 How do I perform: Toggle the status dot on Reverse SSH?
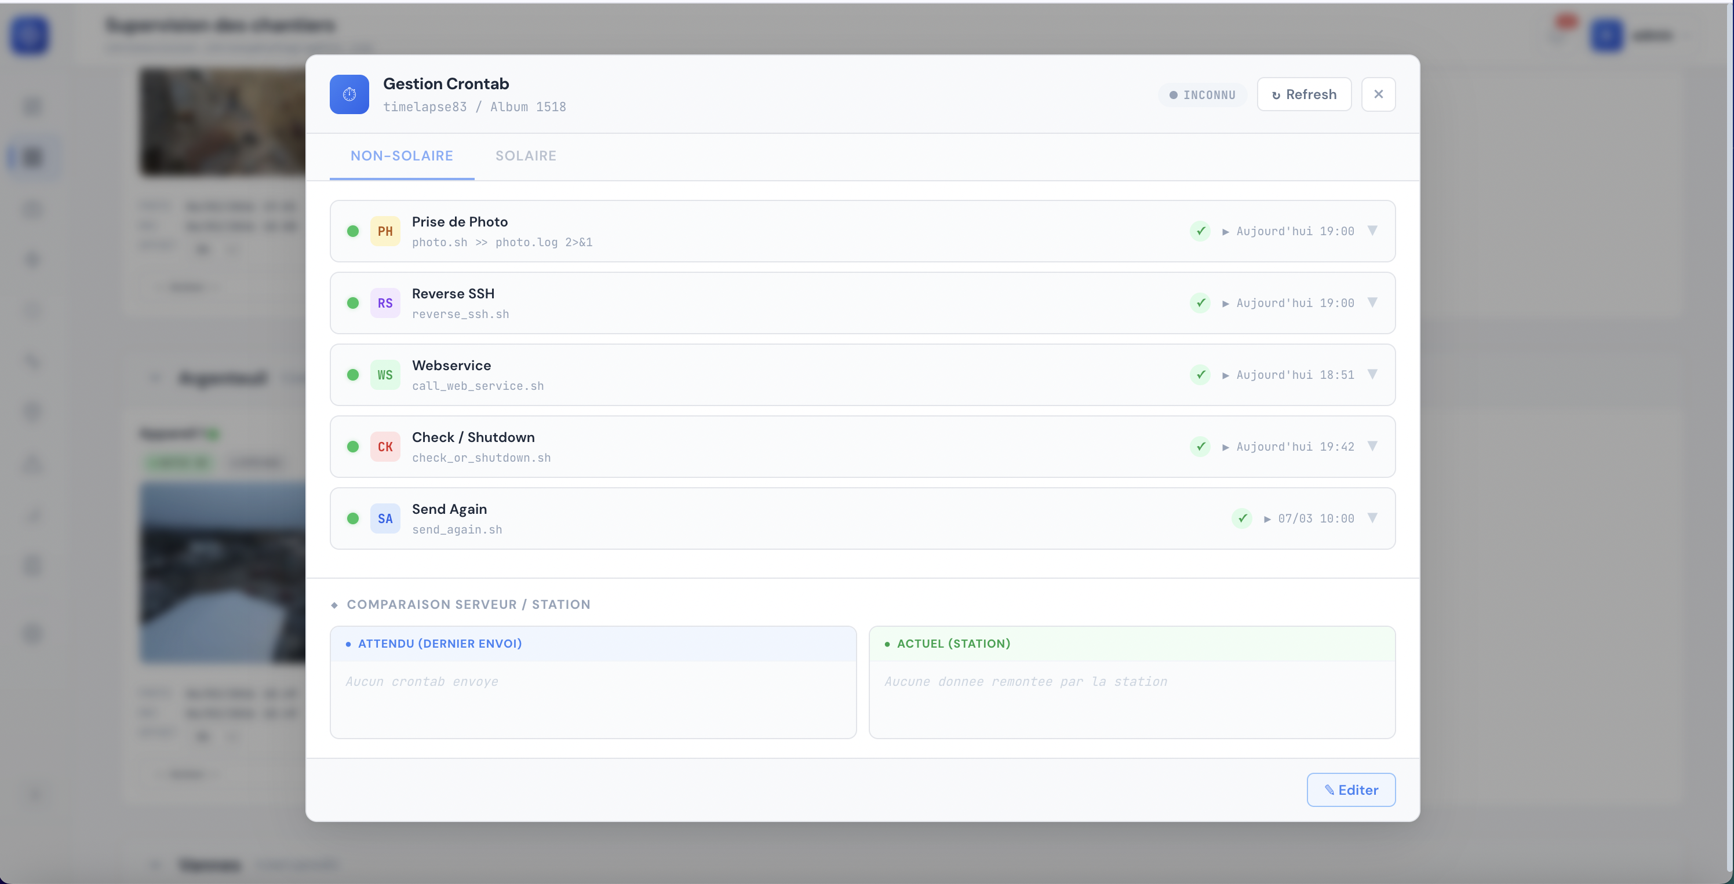(354, 303)
